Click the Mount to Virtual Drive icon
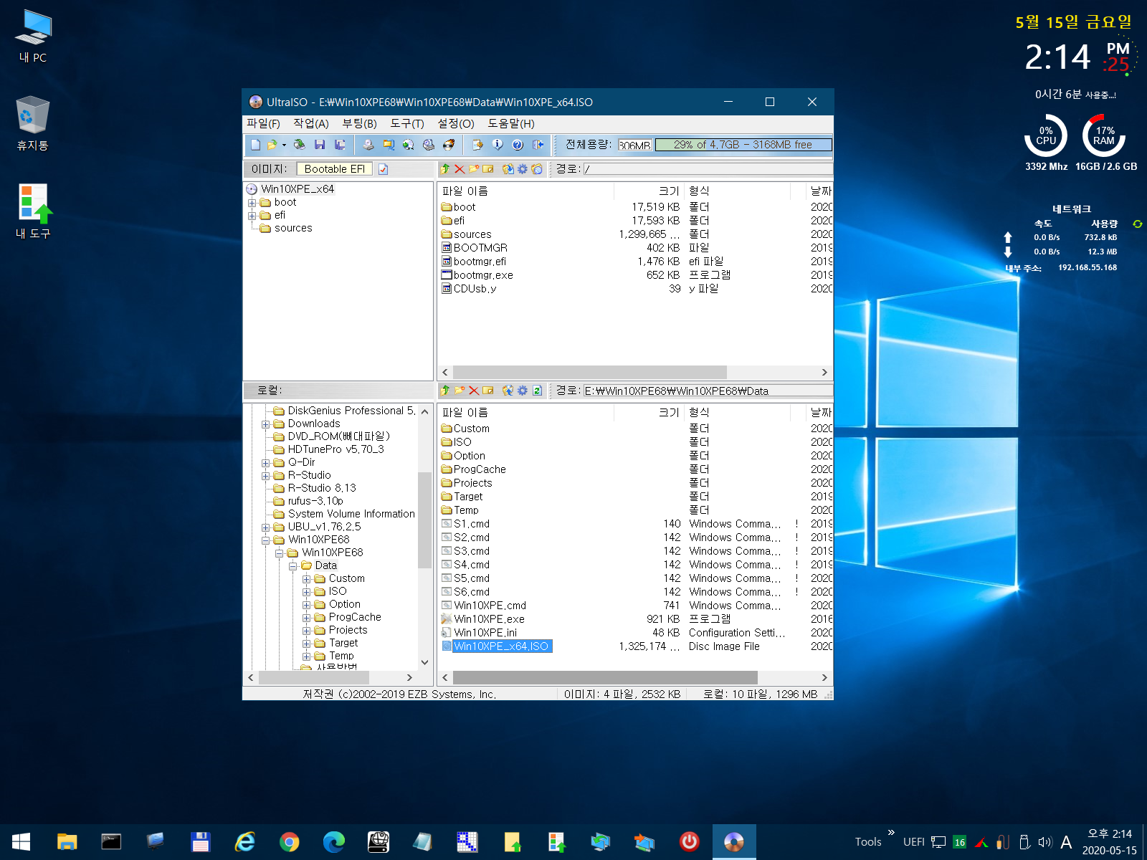1147x860 pixels. (428, 145)
